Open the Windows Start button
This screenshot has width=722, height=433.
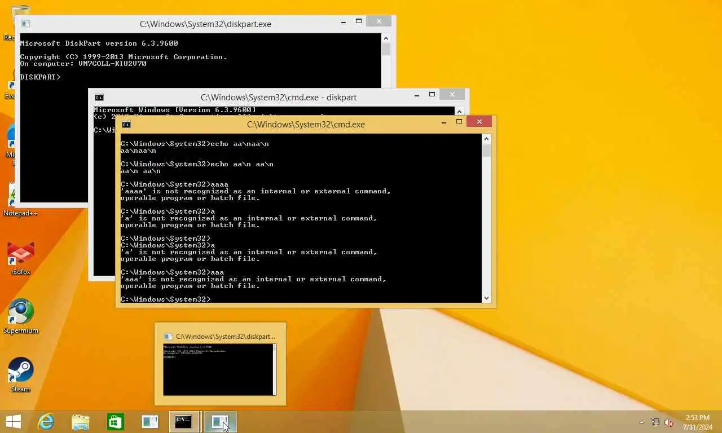13,421
